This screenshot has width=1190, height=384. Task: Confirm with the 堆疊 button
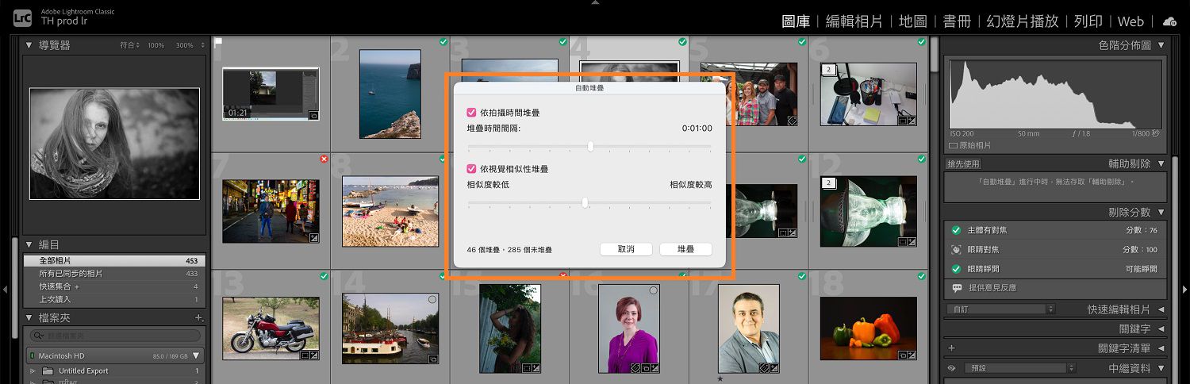[685, 249]
